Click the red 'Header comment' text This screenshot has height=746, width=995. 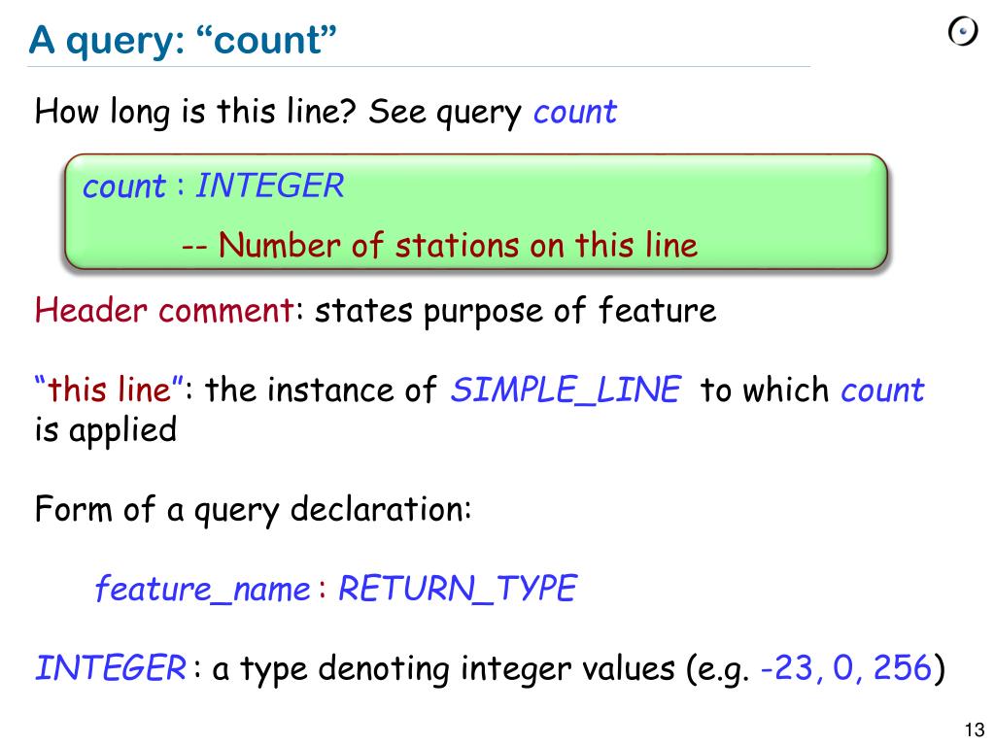(x=164, y=311)
